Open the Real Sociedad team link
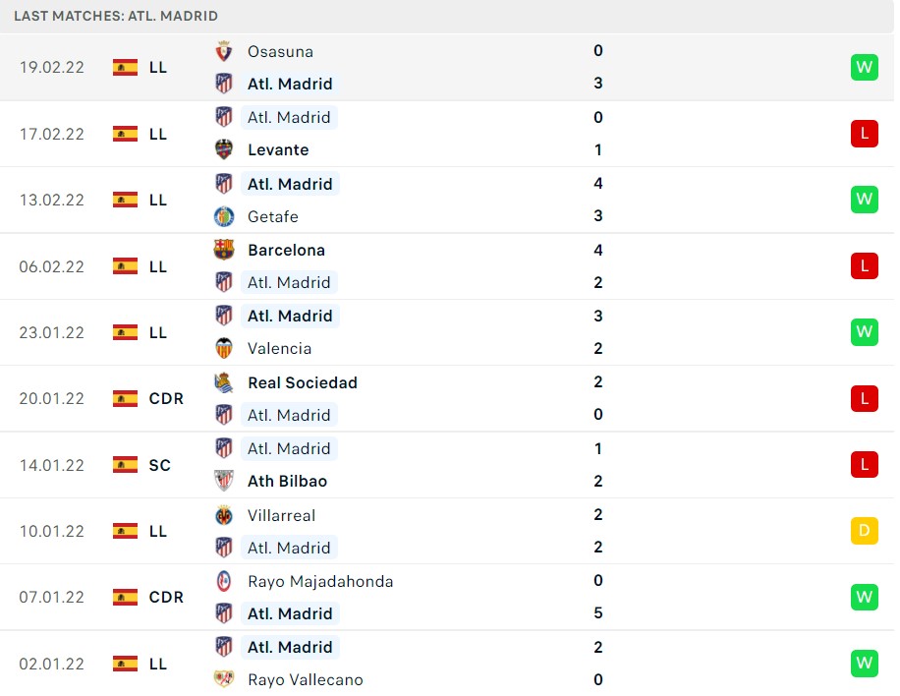The width and height of the screenshot is (900, 696). click(303, 382)
